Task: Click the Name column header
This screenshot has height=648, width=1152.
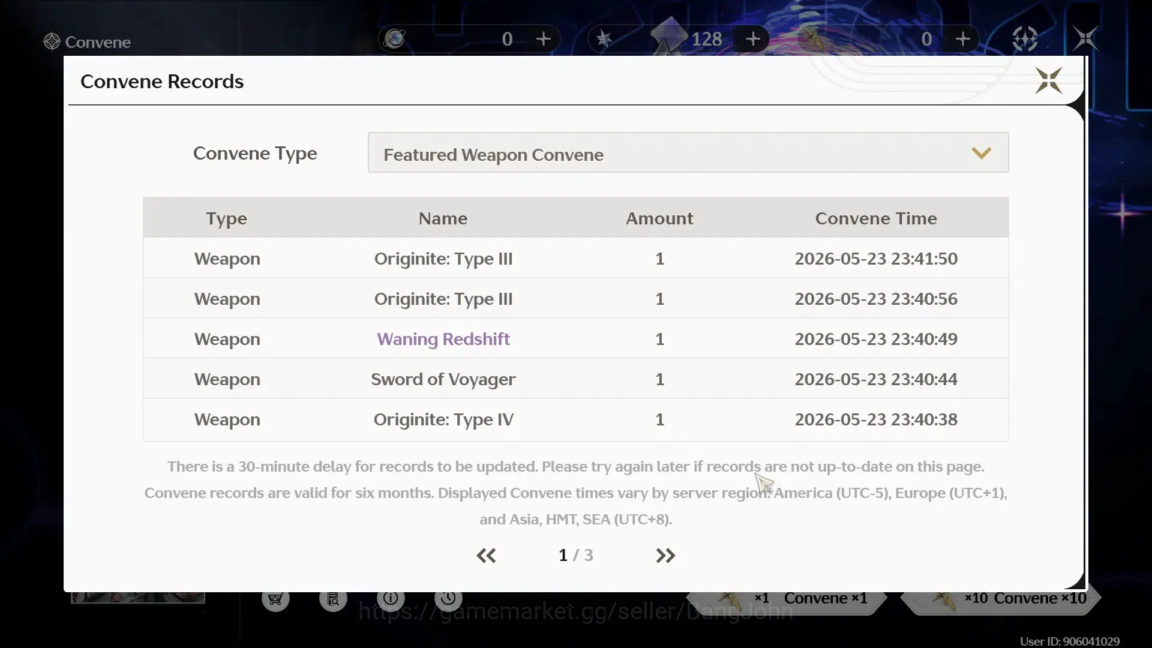Action: click(443, 218)
